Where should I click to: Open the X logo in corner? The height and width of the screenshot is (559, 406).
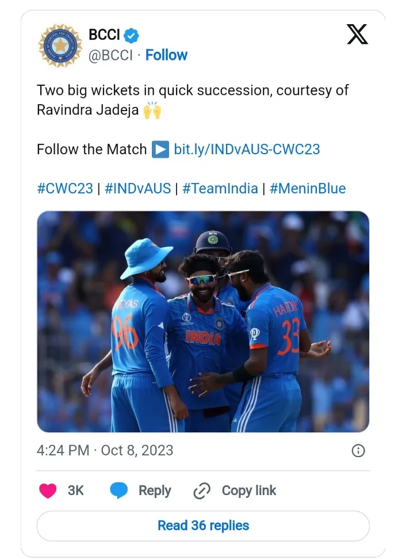tap(357, 35)
